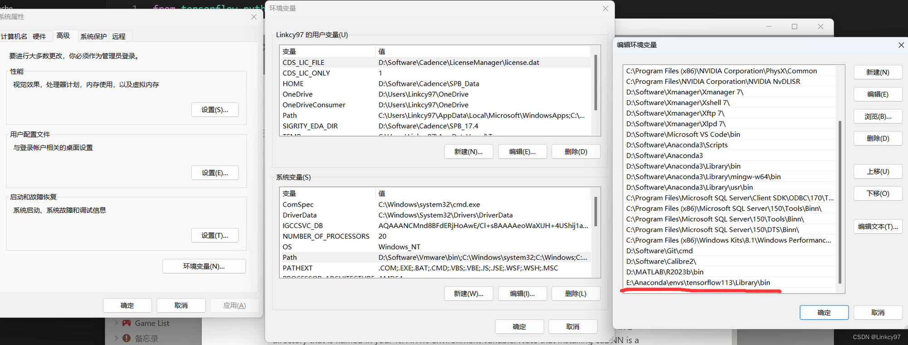Select D:\Software\Anaconda3\Scripts path entry
Viewport: 908px width, 345px height.
pos(730,145)
